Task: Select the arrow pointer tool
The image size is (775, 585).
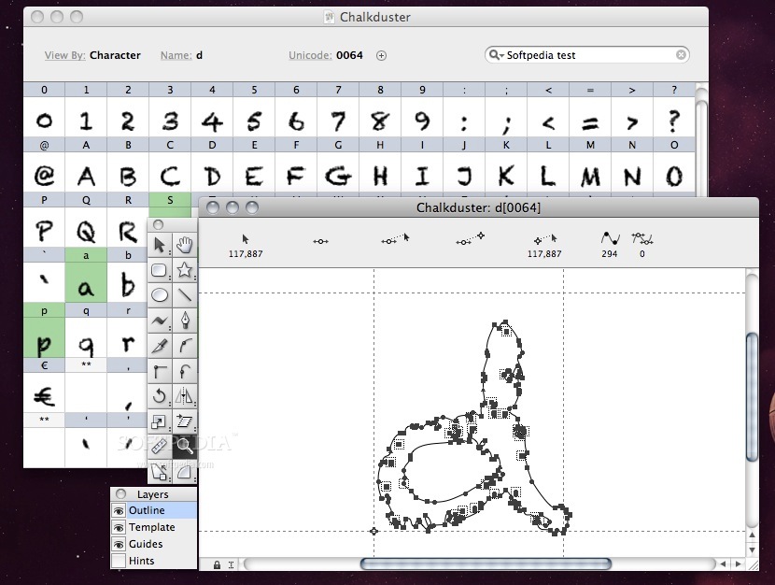Action: click(159, 245)
